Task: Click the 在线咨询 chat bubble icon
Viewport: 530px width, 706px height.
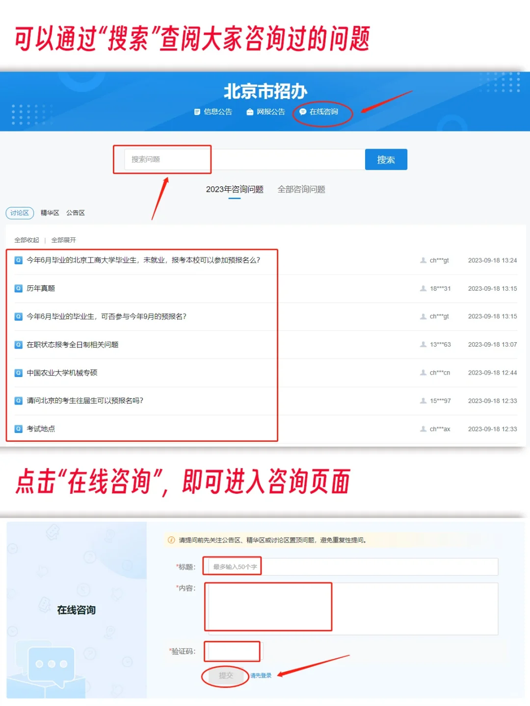Action: [x=303, y=112]
